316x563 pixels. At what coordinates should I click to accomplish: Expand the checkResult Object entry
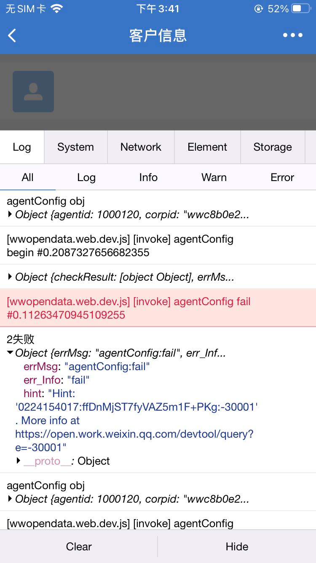[121, 277]
